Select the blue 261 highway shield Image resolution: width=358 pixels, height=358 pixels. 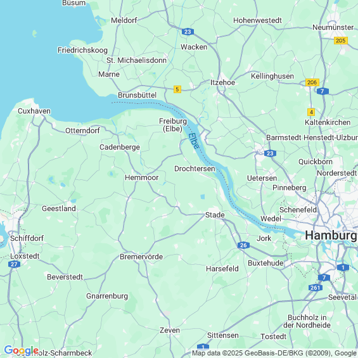[316, 288]
